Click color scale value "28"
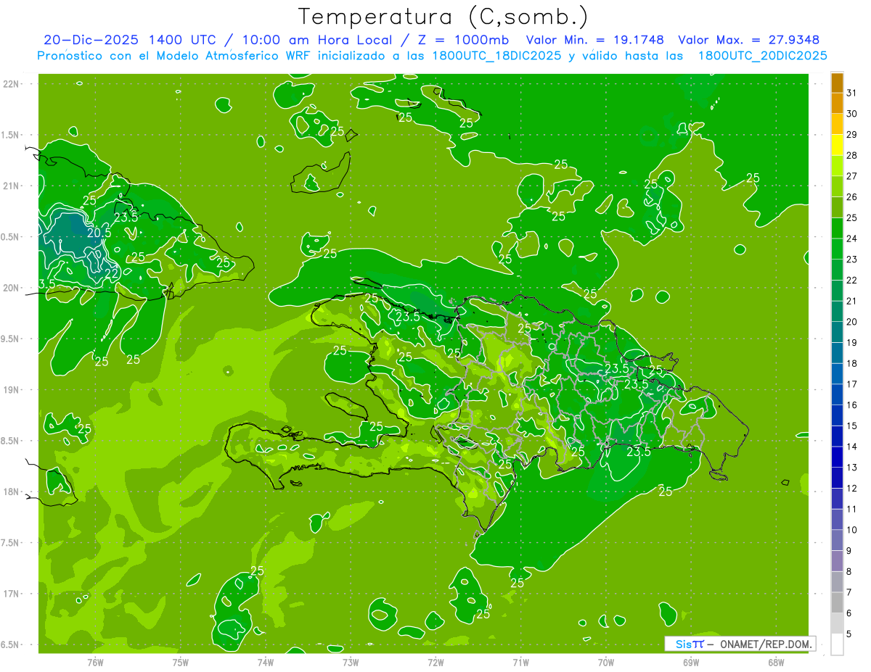This screenshot has width=871, height=672. [852, 155]
